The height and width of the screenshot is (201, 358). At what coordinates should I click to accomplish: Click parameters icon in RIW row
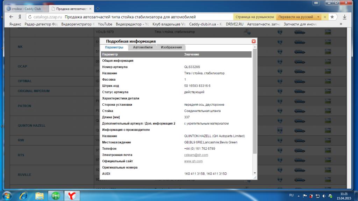(280, 140)
